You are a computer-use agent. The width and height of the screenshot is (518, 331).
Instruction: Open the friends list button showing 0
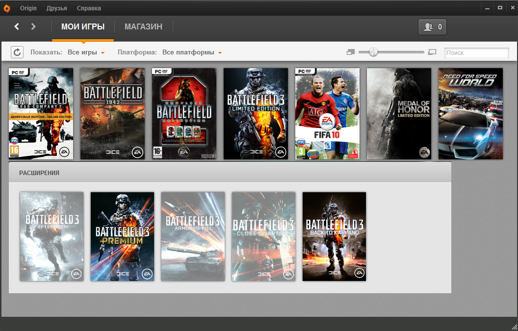(x=432, y=27)
